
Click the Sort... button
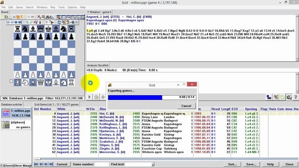232,164
